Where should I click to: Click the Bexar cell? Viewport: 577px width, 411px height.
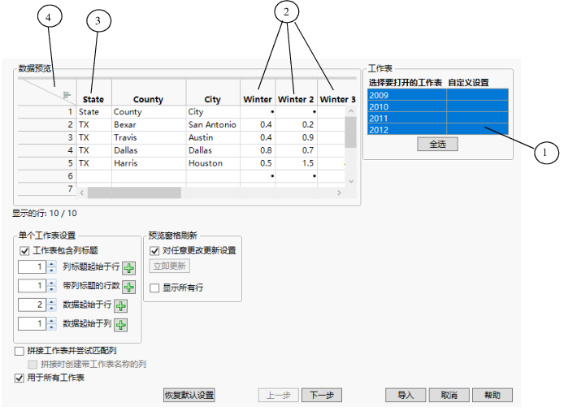(148, 125)
